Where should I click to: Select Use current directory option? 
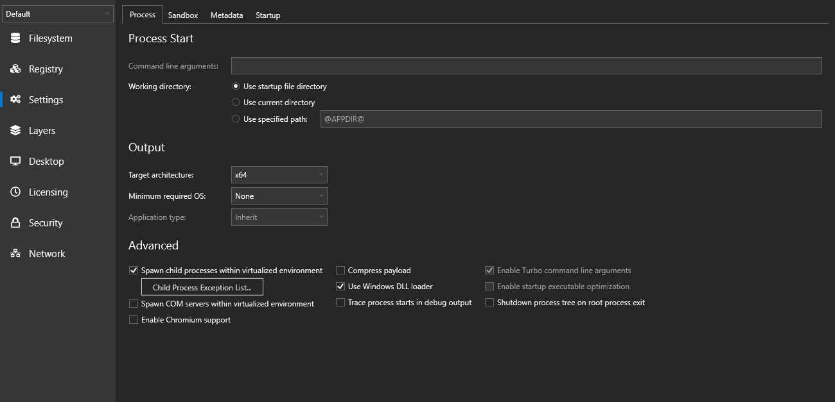click(236, 103)
